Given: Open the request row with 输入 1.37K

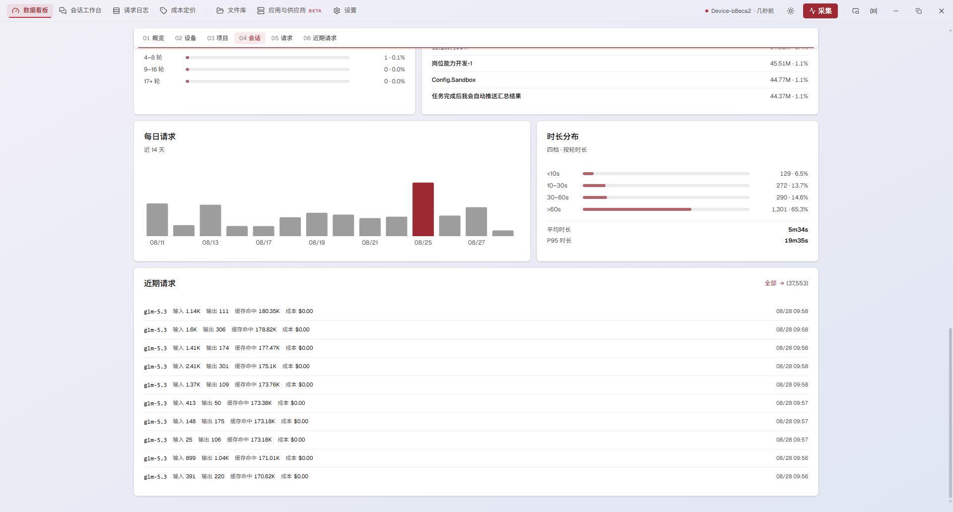Looking at the screenshot, I should tap(476, 385).
